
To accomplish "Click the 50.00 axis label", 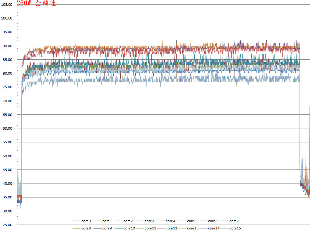I will click(x=7, y=156).
